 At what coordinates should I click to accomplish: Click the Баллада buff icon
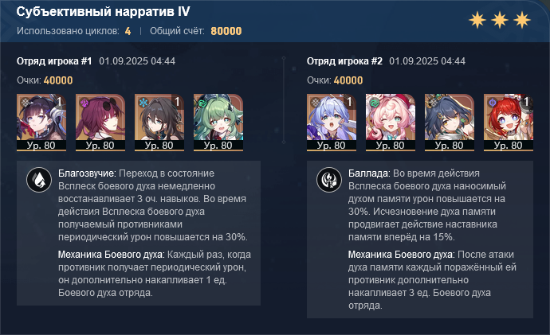(x=329, y=180)
